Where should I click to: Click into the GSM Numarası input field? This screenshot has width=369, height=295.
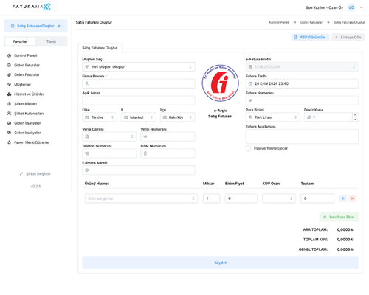coord(168,153)
